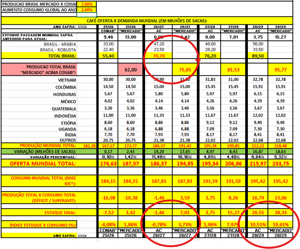Select the Café Oferta x Demanda Mundial title
Image resolution: width=300 pixels, height=249 pixels.
click(147, 21)
